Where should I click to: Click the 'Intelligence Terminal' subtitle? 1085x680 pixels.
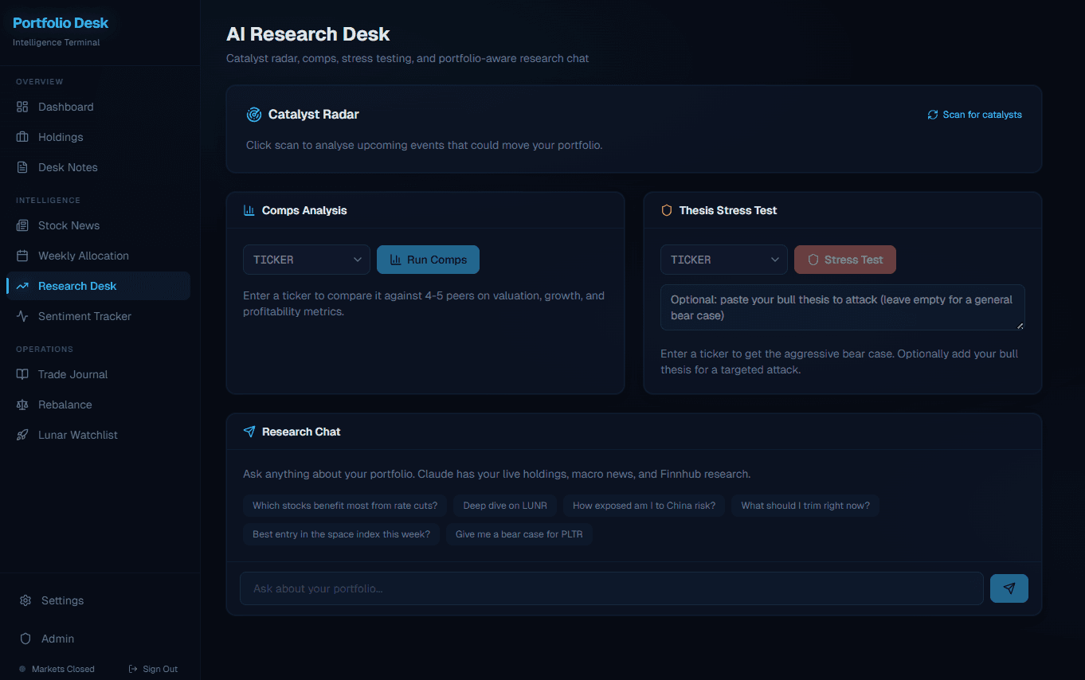click(x=57, y=42)
